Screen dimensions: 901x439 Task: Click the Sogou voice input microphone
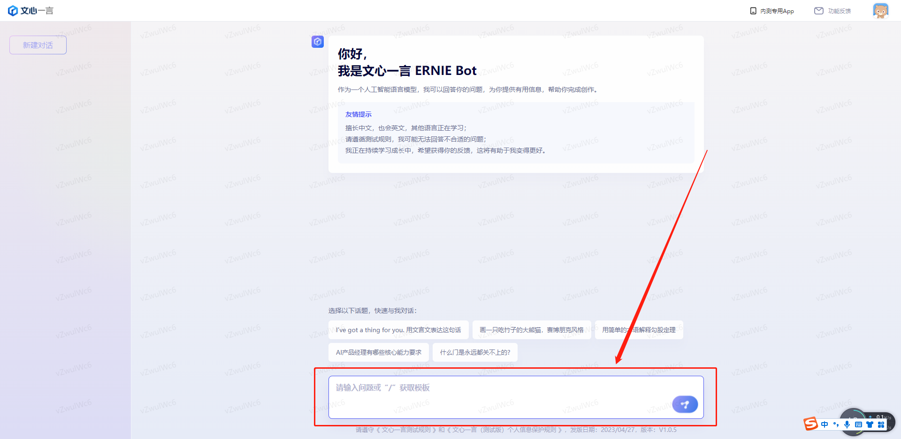pos(847,424)
